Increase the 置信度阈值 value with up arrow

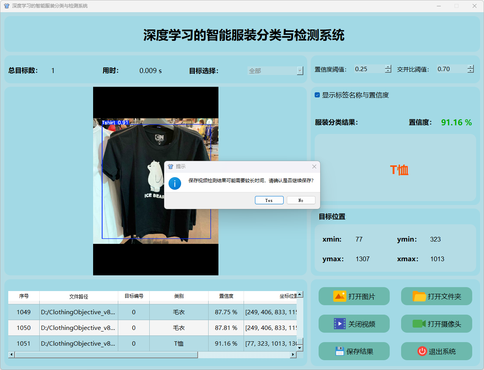point(388,67)
